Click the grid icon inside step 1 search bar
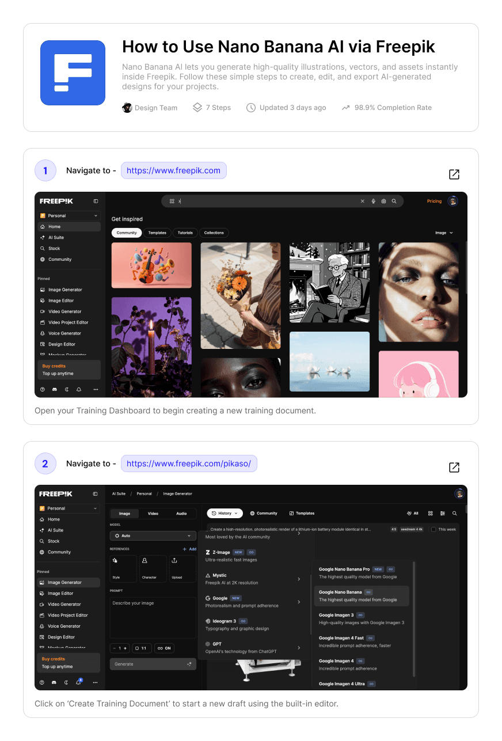Image resolution: width=502 pixels, height=741 pixels. coord(172,202)
